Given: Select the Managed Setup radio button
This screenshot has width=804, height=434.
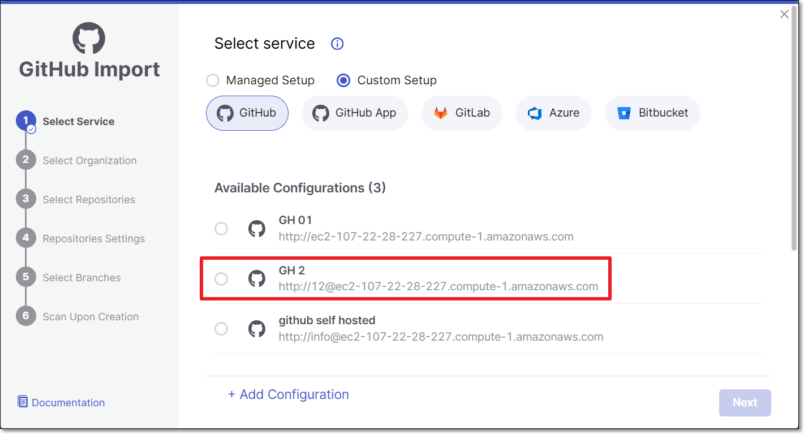Looking at the screenshot, I should tap(213, 80).
